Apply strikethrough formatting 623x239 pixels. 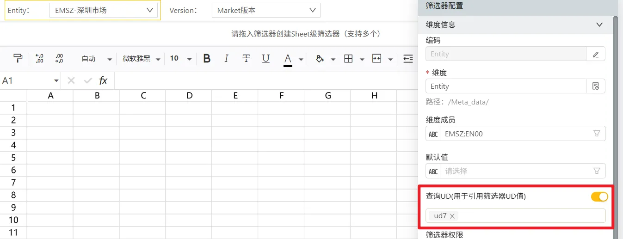pyautogui.click(x=246, y=58)
